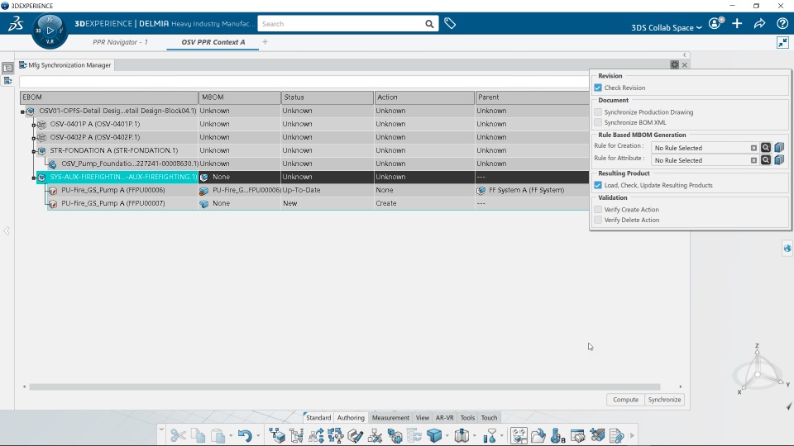Click the hourglass filter icon in toolbar
Screen dimensions: 794x446
(490, 435)
